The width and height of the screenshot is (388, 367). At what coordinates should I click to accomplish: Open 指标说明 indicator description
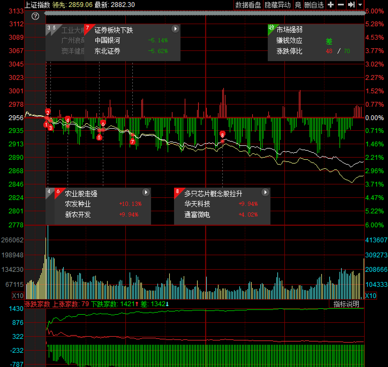(346, 304)
